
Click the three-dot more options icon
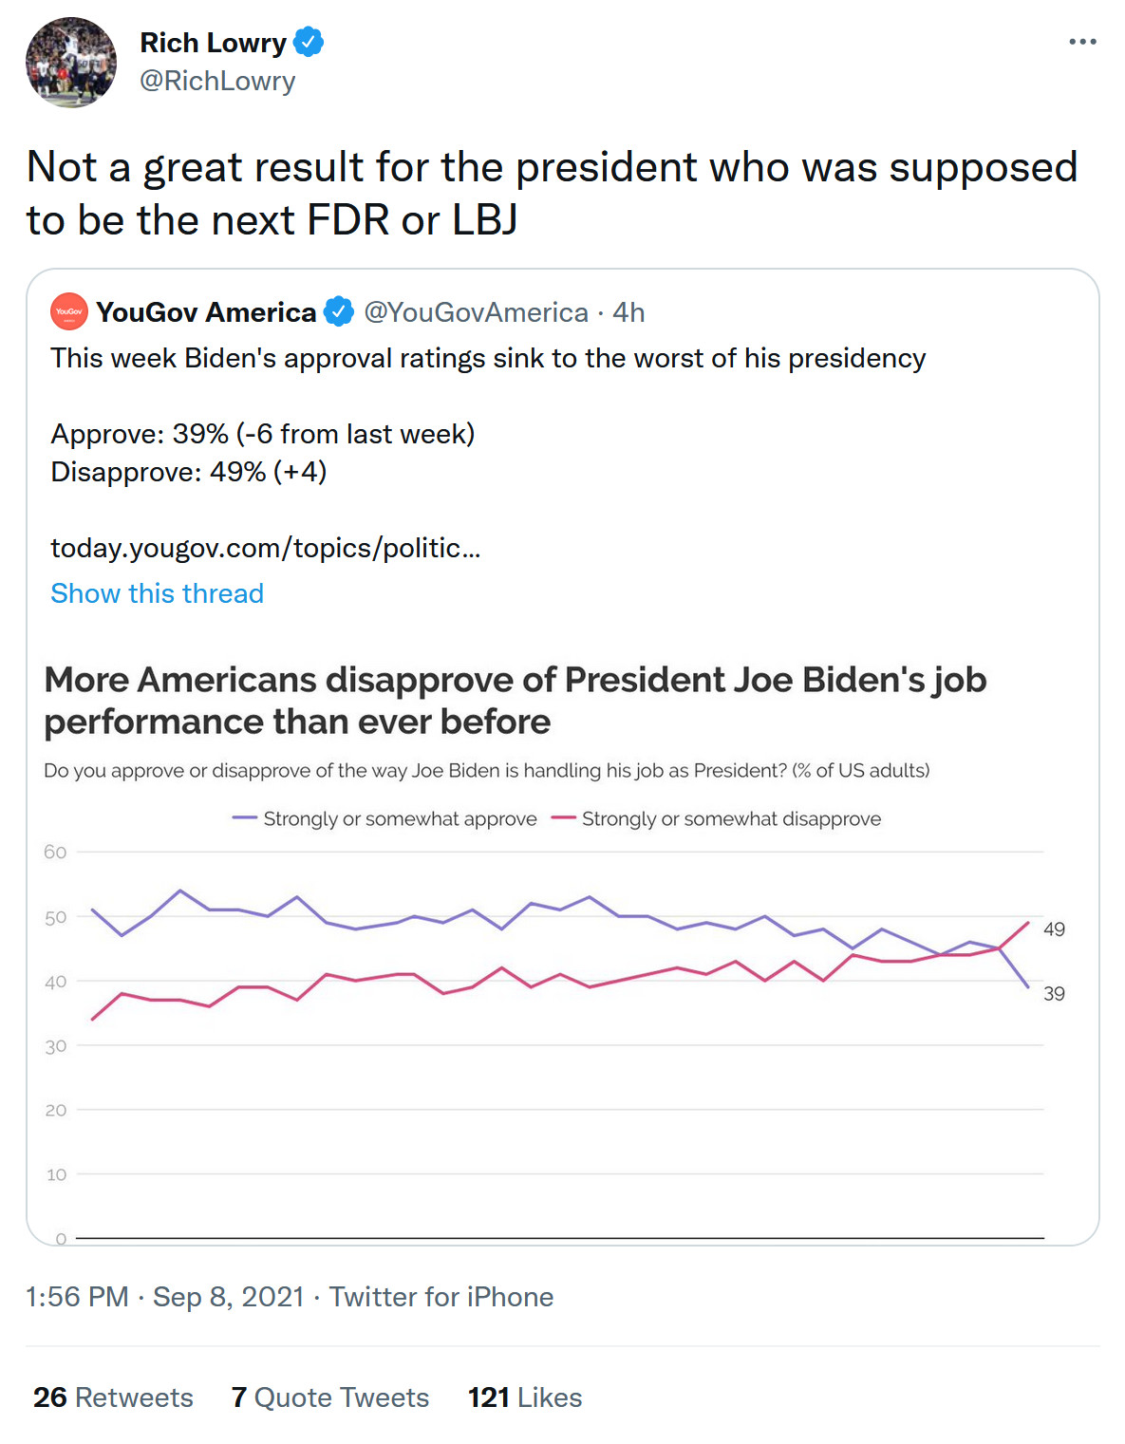[1081, 42]
